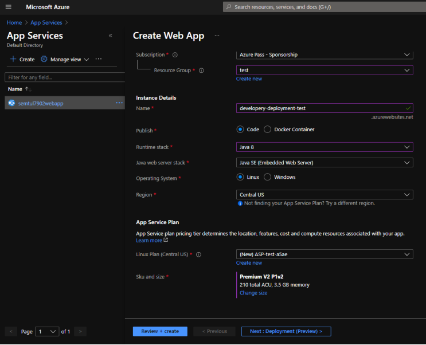Viewport: 426px width, 345px height.
Task: Click the plus Create icon
Action: 13,59
